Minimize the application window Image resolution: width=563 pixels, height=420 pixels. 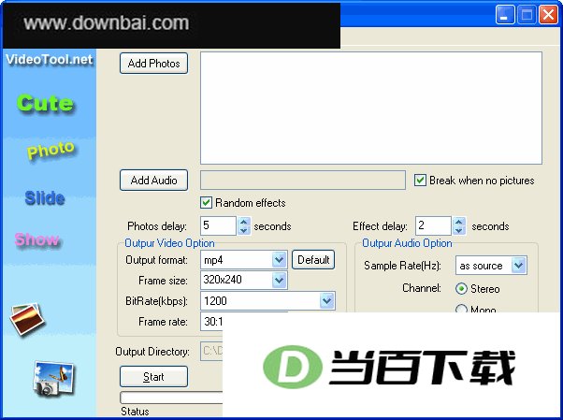(x=505, y=15)
